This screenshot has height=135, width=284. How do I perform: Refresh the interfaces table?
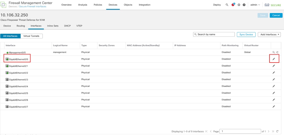click(x=277, y=131)
